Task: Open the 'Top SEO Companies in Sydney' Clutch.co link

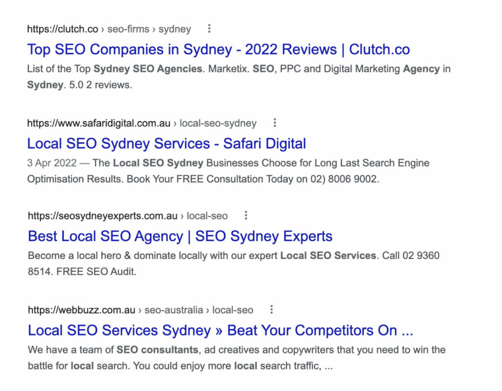Action: pyautogui.click(x=218, y=50)
